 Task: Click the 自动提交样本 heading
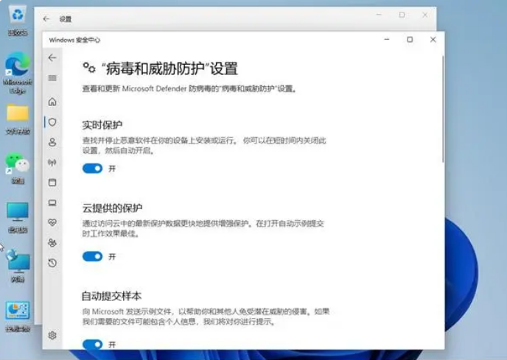[x=111, y=296]
